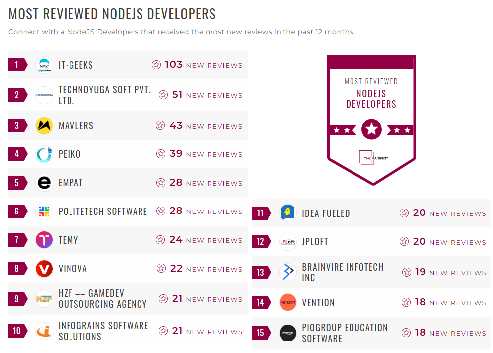Screen dimensions: 493x353
Task: Click the JPLoft company logo
Action: point(287,241)
